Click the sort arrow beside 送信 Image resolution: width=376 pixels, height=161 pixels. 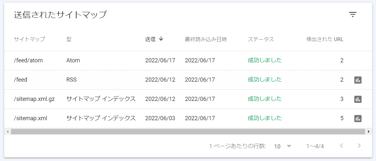click(161, 39)
